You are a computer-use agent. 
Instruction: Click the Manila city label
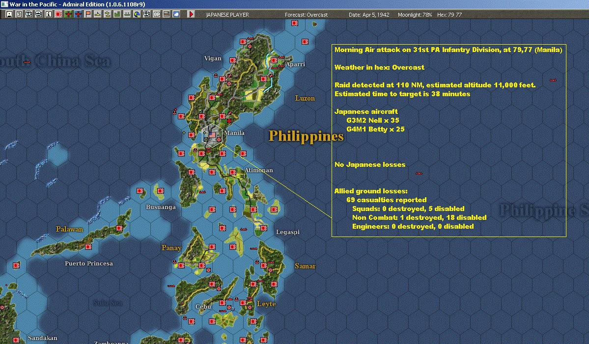pos(234,133)
